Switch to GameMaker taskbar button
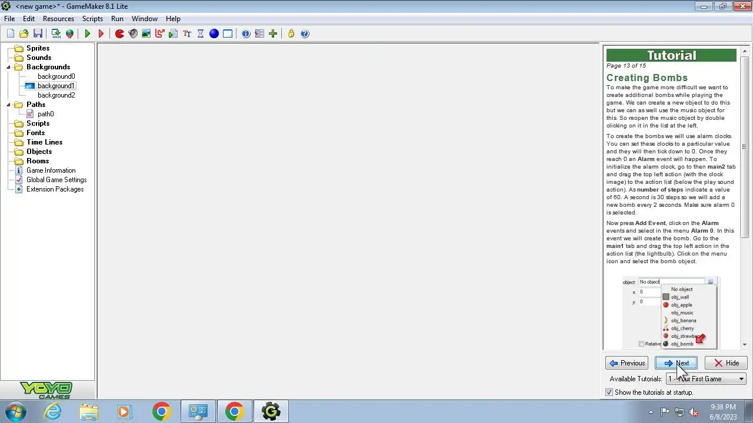The height and width of the screenshot is (423, 753). (271, 412)
